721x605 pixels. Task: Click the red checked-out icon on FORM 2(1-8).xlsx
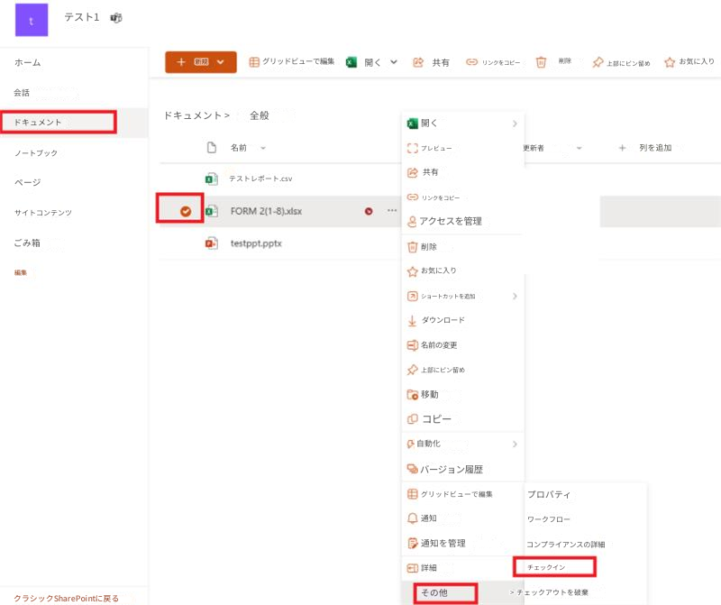(x=369, y=211)
